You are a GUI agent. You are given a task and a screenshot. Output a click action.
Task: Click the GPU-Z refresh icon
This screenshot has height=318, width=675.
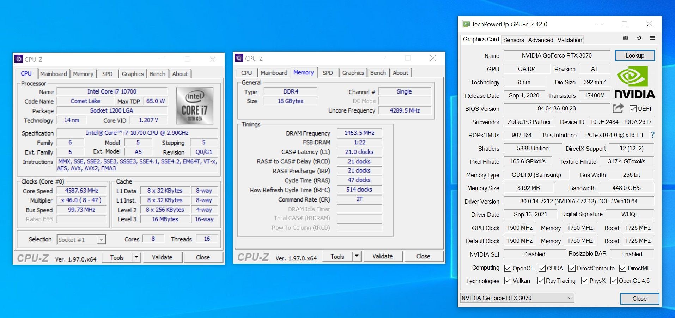639,38
